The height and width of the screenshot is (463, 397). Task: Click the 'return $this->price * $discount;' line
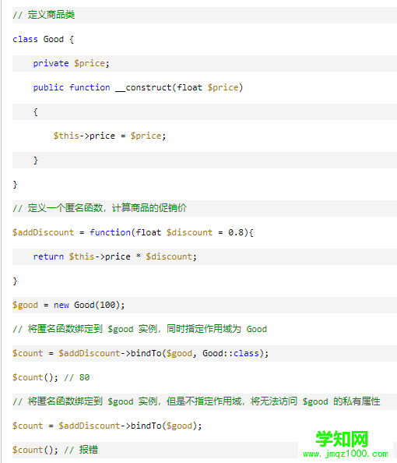click(114, 256)
